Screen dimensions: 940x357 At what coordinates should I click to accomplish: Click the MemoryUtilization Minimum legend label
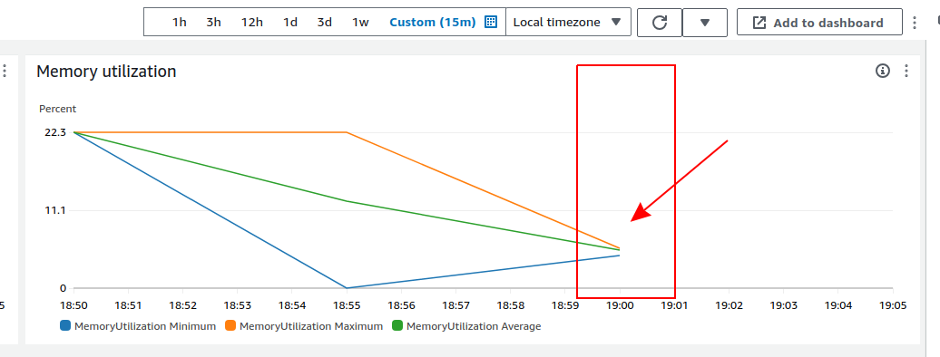coord(145,326)
